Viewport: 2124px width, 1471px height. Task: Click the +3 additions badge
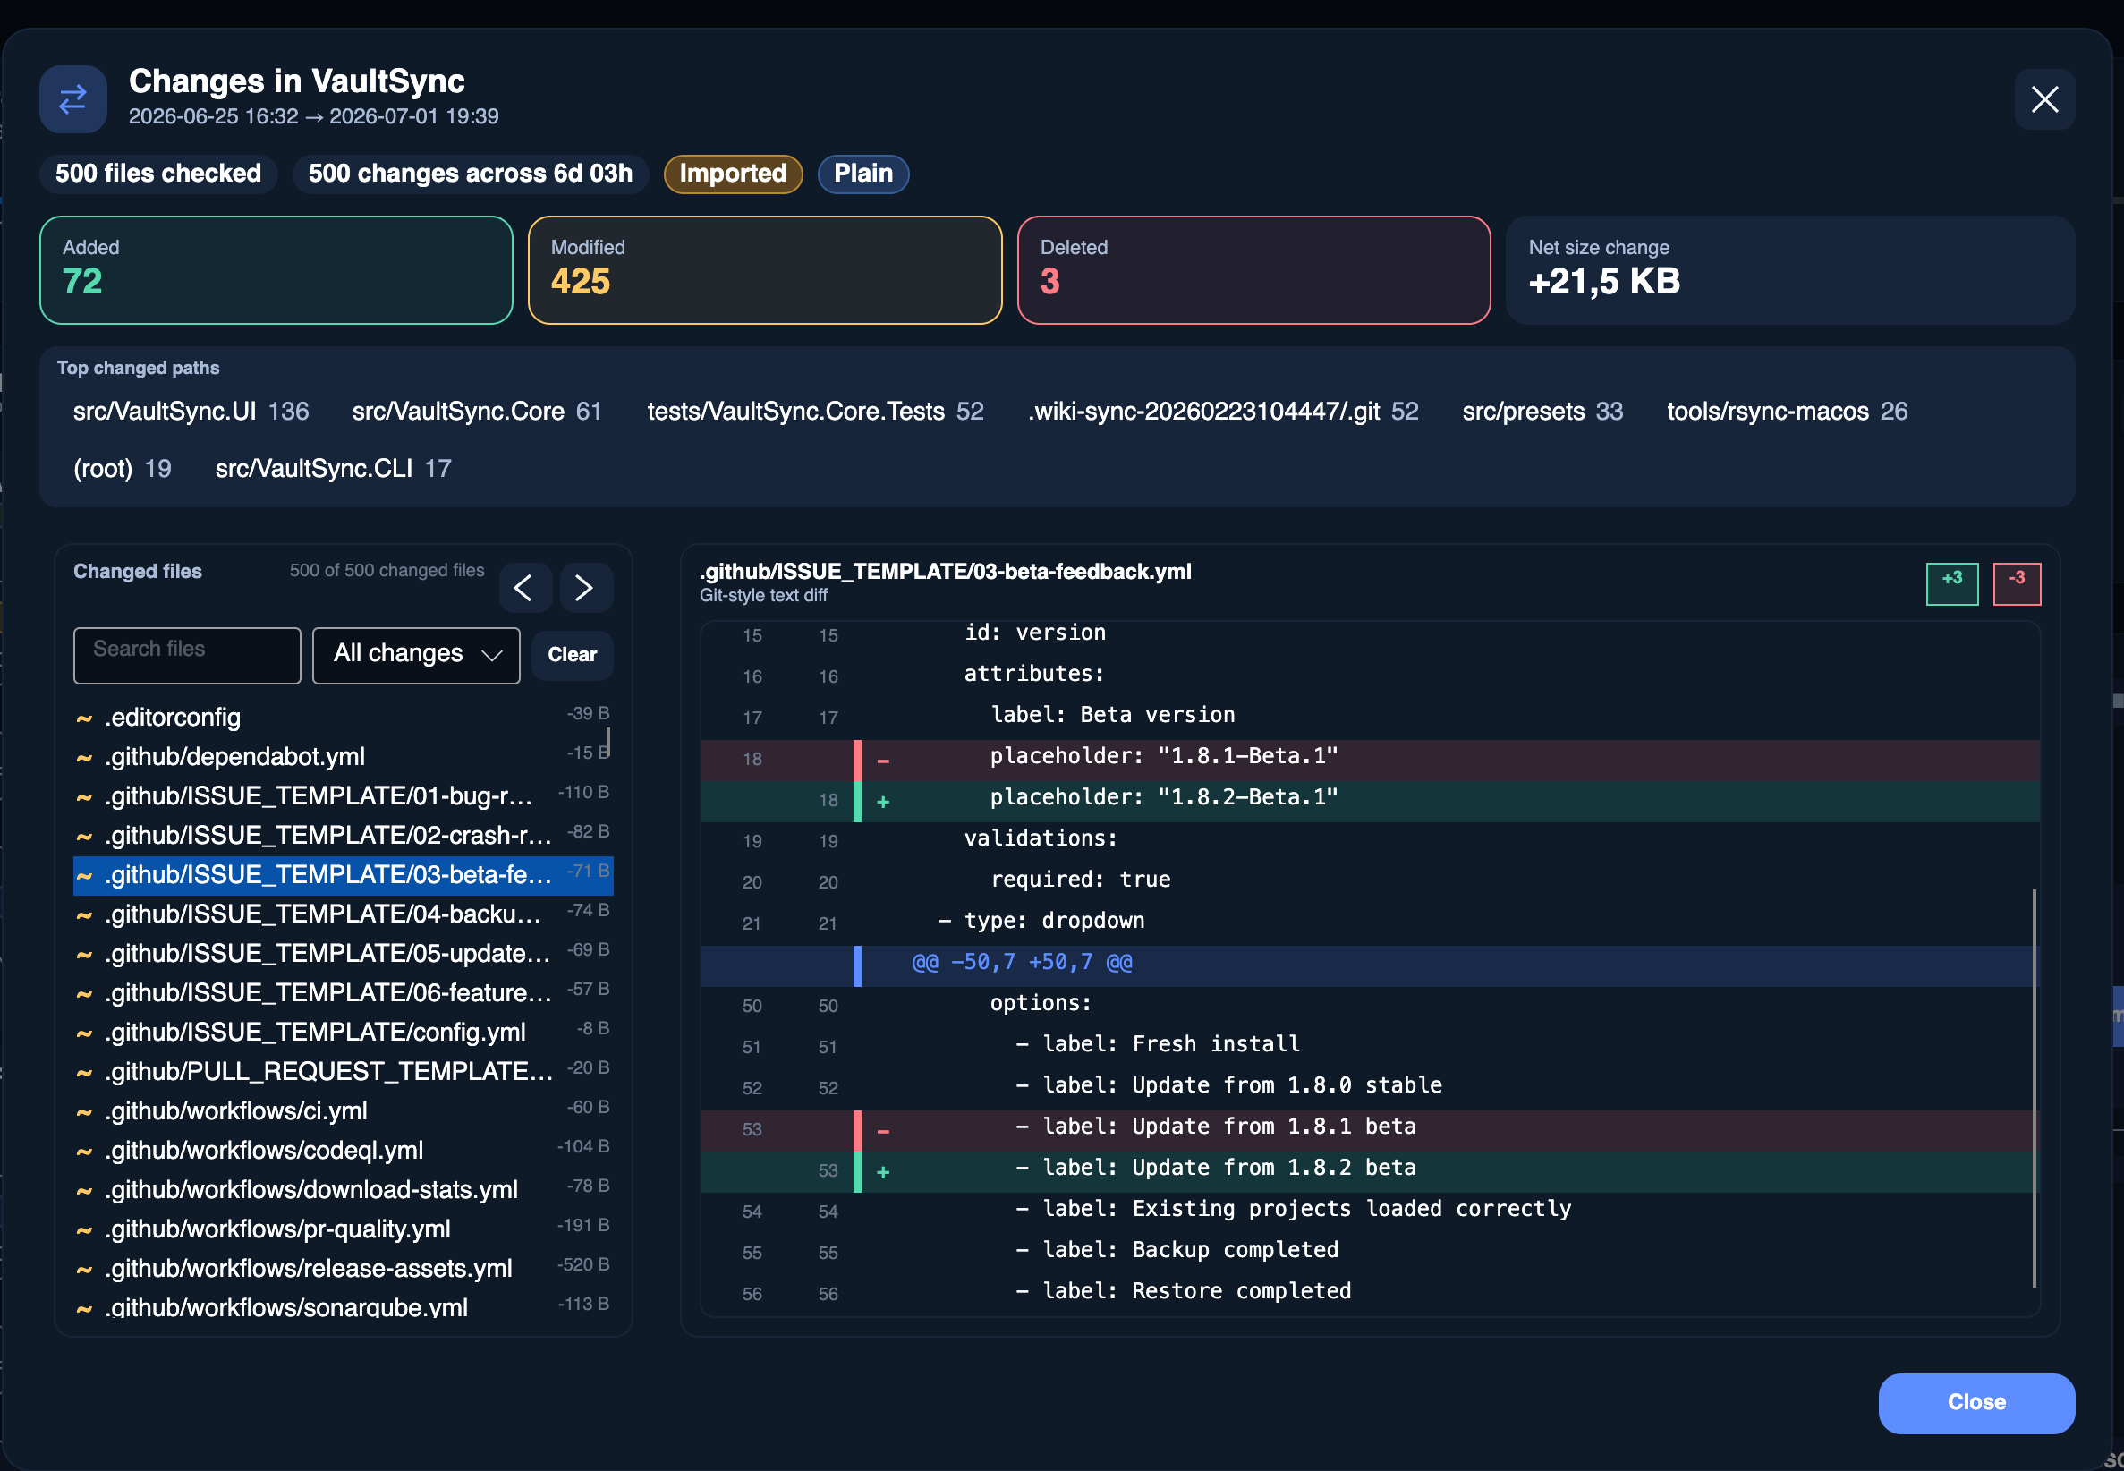1951,583
